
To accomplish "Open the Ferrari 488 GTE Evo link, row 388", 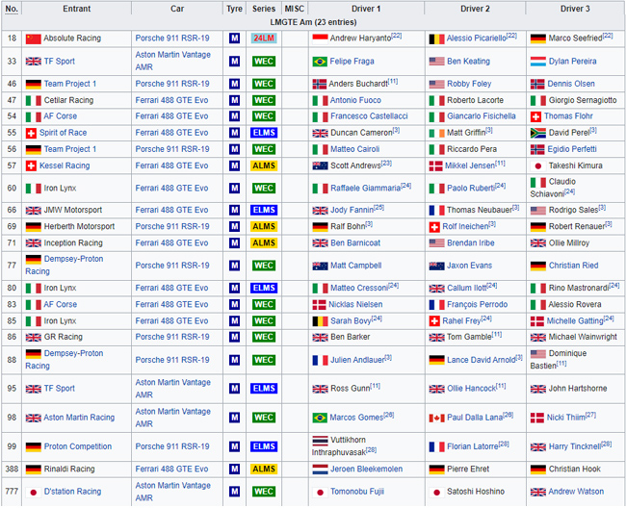I will (171, 469).
